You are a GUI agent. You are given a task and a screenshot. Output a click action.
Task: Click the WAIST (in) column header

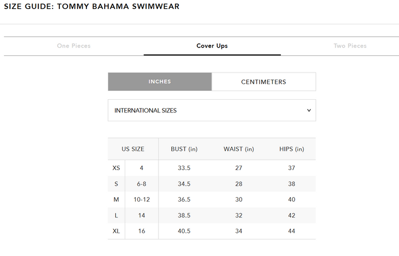tap(238, 149)
